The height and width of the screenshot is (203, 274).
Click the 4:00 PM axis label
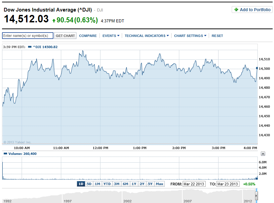pyautogui.click(x=250, y=148)
